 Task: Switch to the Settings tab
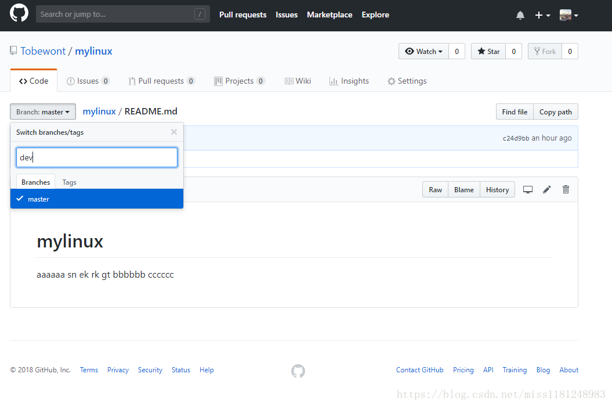tap(407, 81)
